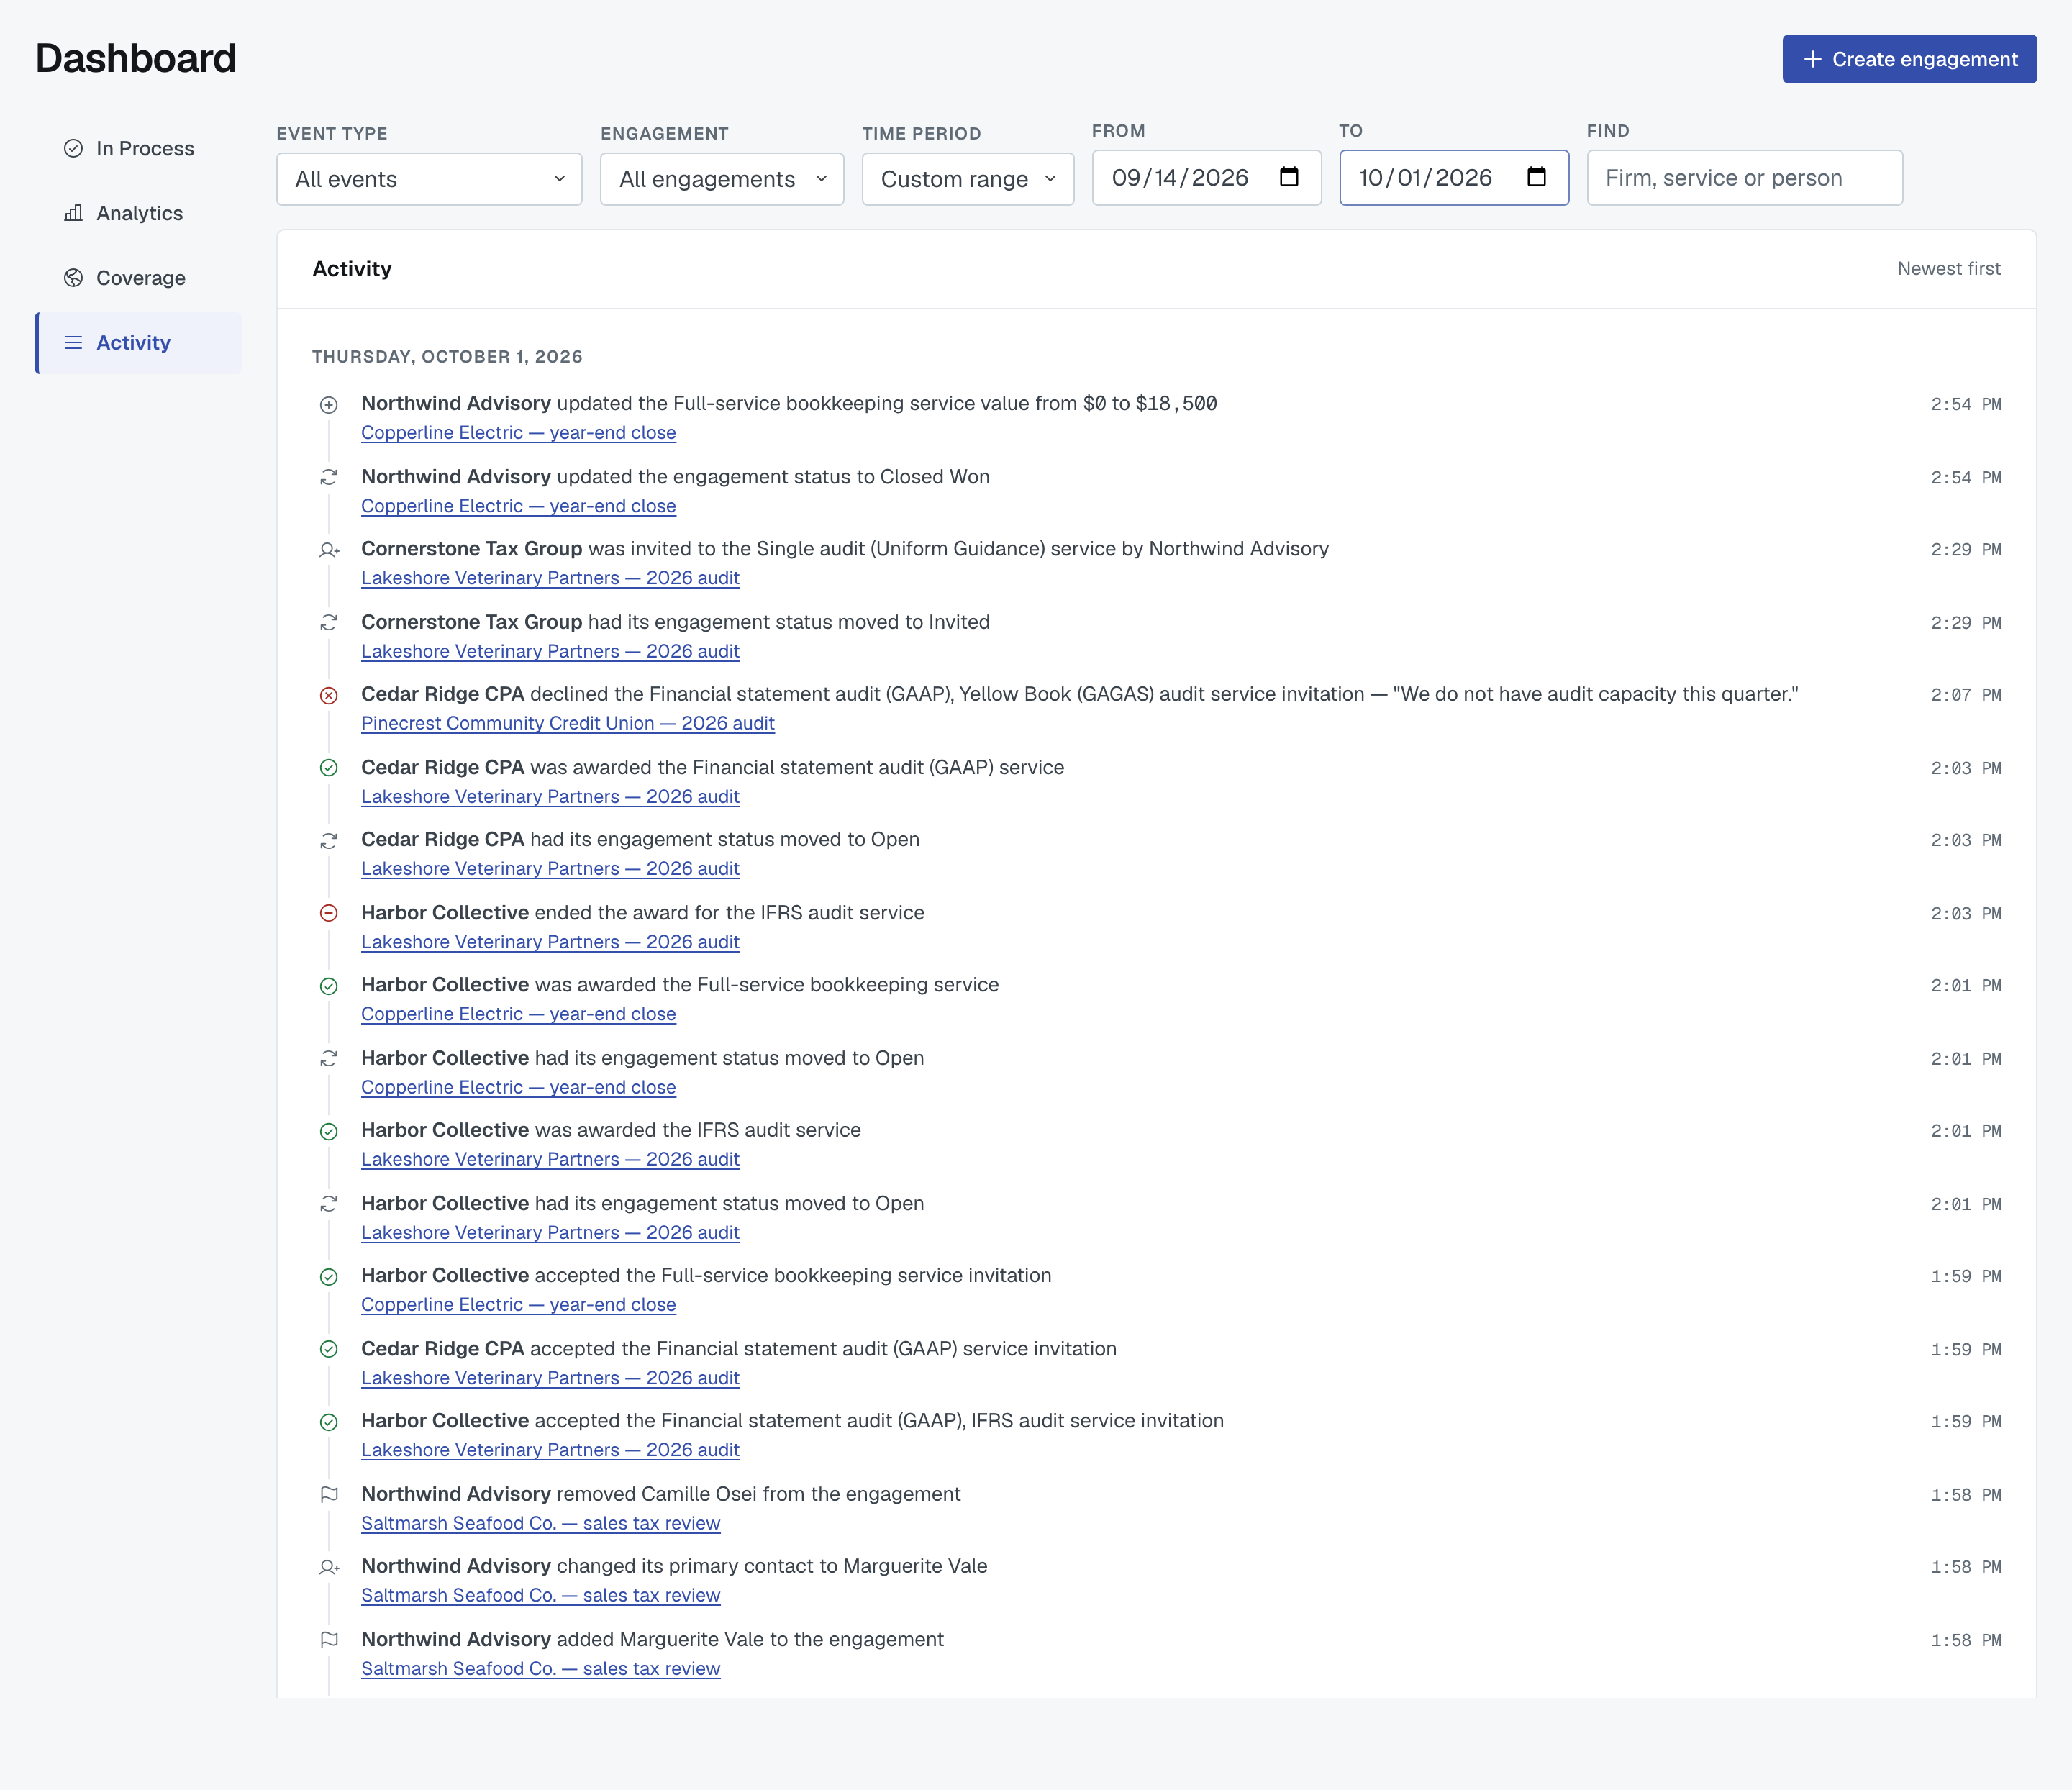Click the red X icon beside the Cedar Ridge declined event

(x=328, y=695)
